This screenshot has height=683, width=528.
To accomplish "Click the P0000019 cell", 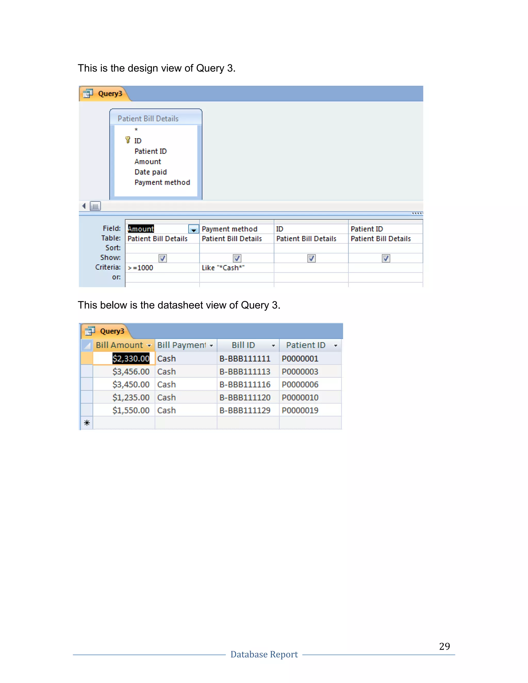I will click(310, 410).
